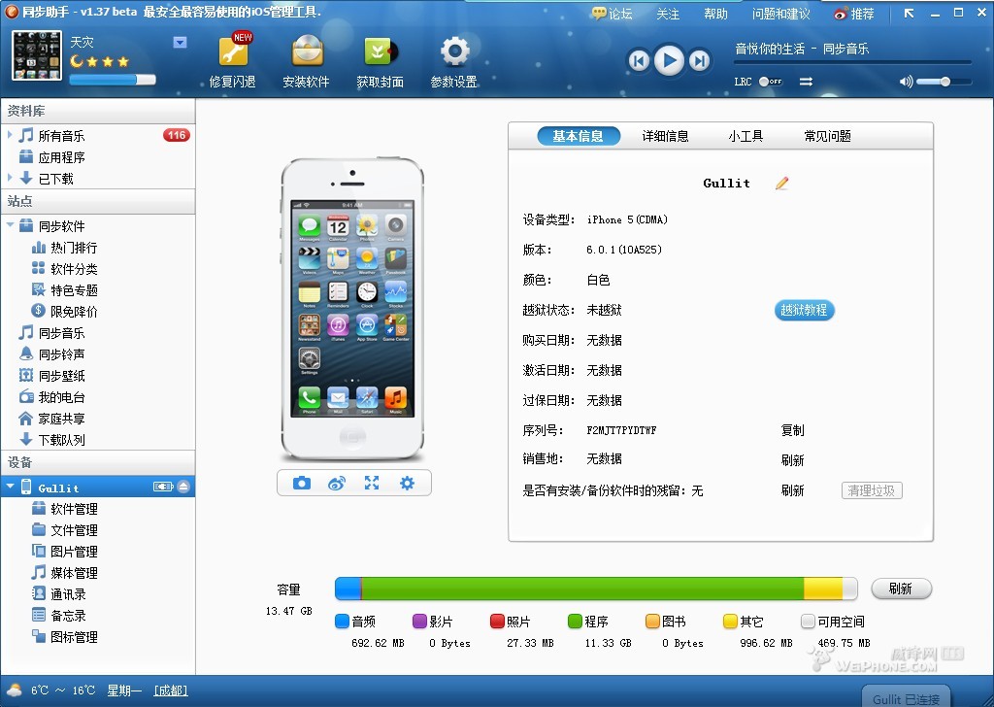Open the 修复闪退 repair tool

pos(233,61)
